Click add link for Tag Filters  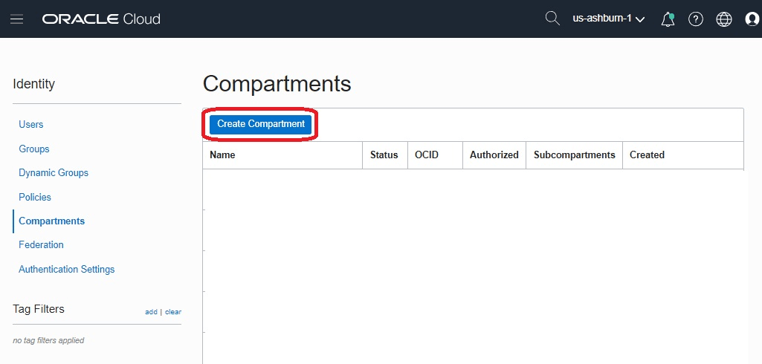pyautogui.click(x=151, y=312)
